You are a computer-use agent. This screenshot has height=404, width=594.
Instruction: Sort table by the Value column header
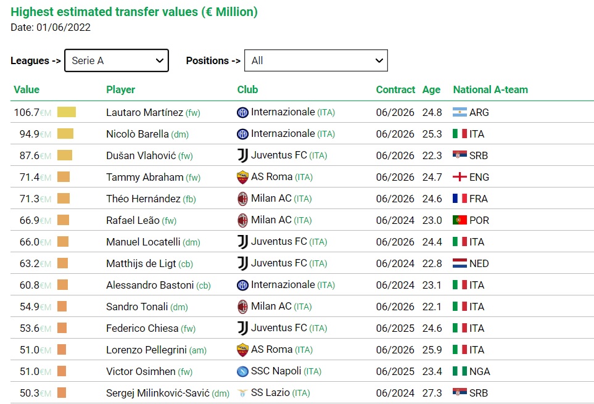coord(27,89)
